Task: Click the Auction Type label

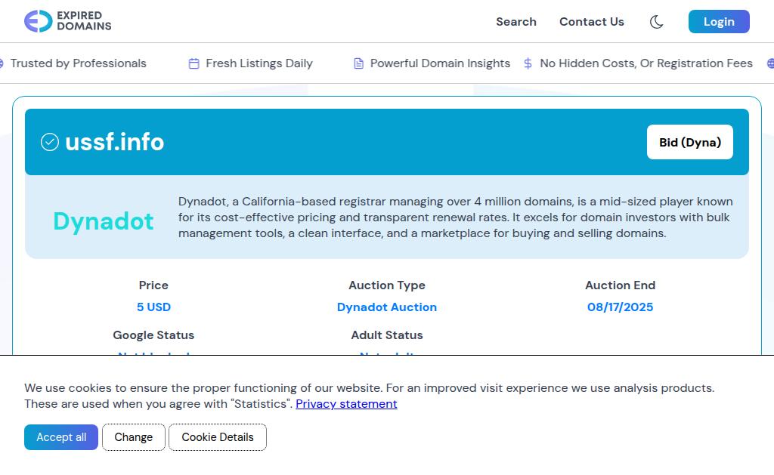Action: [386, 285]
